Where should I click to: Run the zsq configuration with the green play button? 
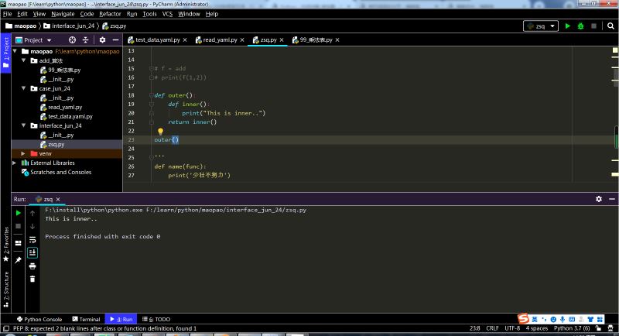point(567,26)
